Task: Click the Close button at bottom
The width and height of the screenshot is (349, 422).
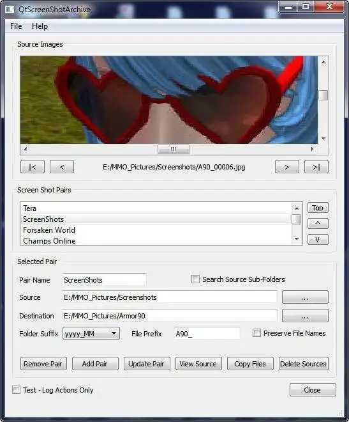Action: (x=313, y=389)
